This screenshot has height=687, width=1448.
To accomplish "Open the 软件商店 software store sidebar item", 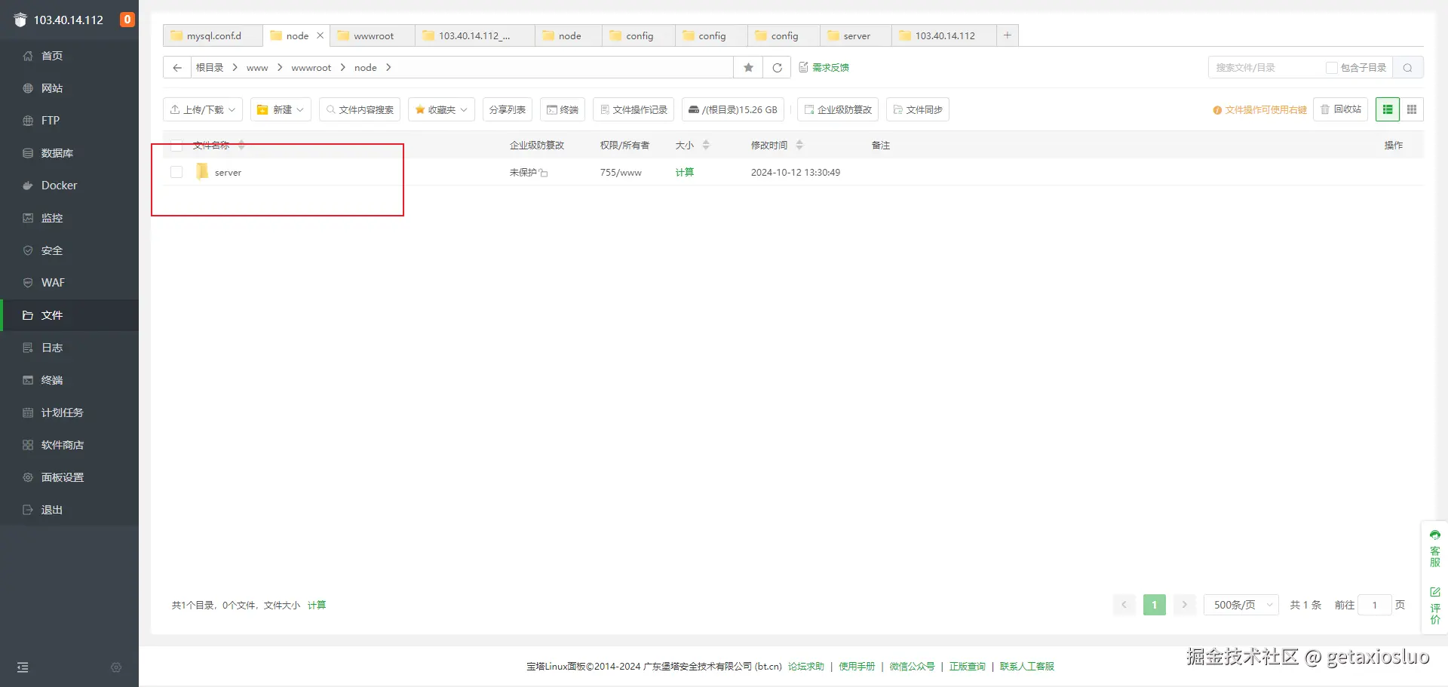I will coord(69,445).
